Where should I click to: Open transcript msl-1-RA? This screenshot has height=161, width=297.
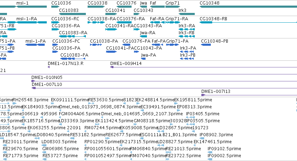[x=32, y=22]
